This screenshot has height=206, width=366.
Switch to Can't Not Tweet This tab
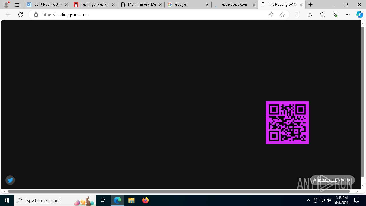[47, 5]
